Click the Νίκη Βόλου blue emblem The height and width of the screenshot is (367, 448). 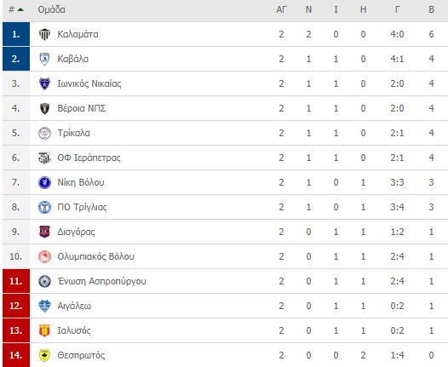click(44, 182)
